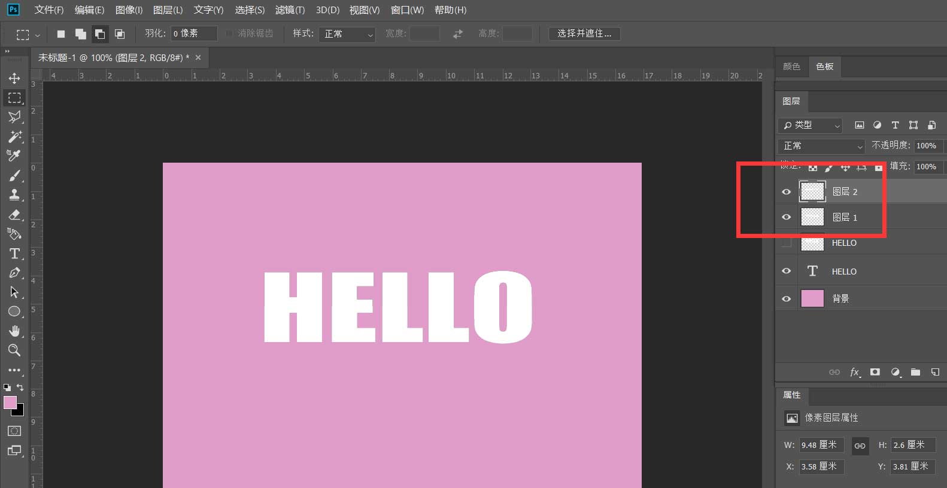
Task: Choose New Selection mode in options bar
Action: [x=61, y=34]
